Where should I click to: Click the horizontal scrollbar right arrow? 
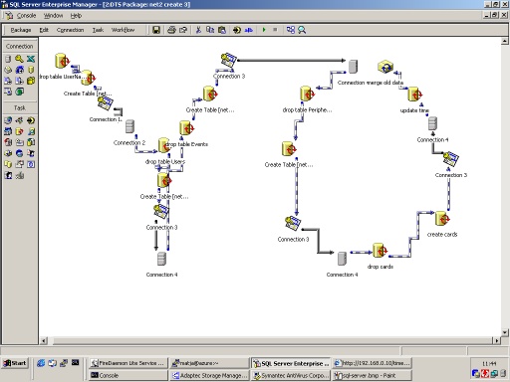496,340
